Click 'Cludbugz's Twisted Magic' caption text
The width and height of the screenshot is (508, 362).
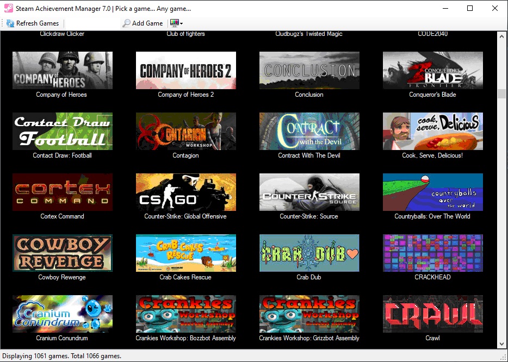(309, 34)
